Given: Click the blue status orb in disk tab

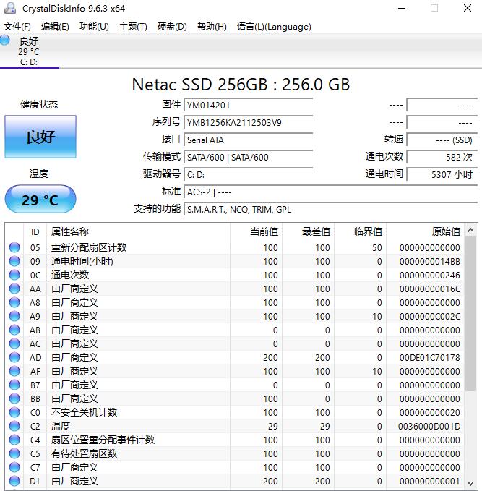Looking at the screenshot, I should [x=4, y=40].
